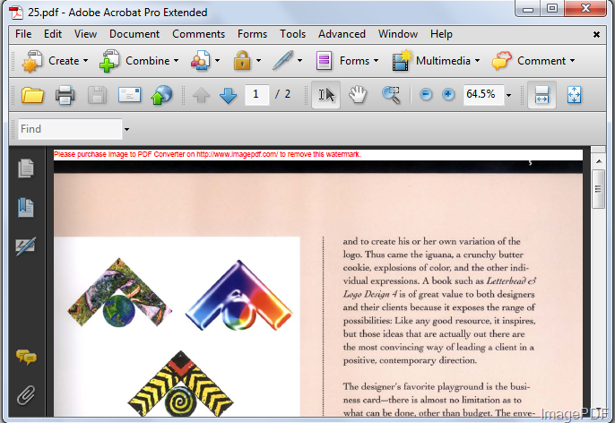Open the Document menu
The image size is (615, 423).
click(134, 34)
